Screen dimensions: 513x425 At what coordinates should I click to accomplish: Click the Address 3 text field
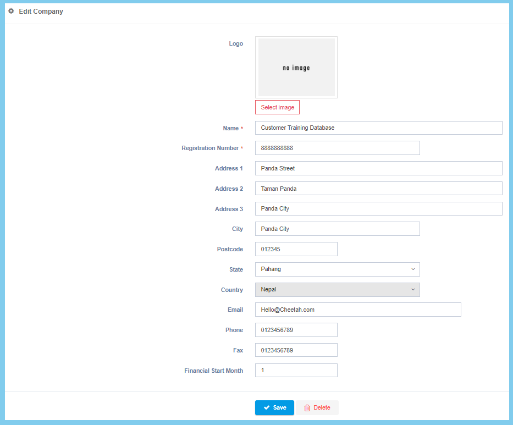(378, 209)
